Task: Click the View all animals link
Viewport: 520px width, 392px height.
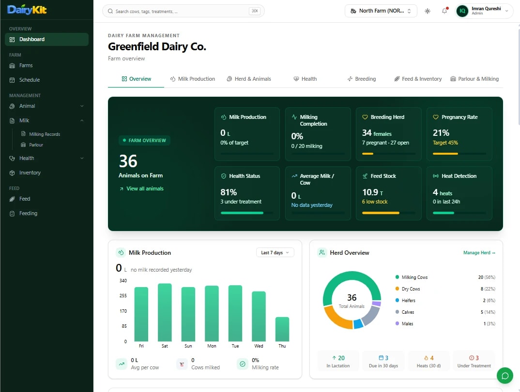Action: [141, 189]
